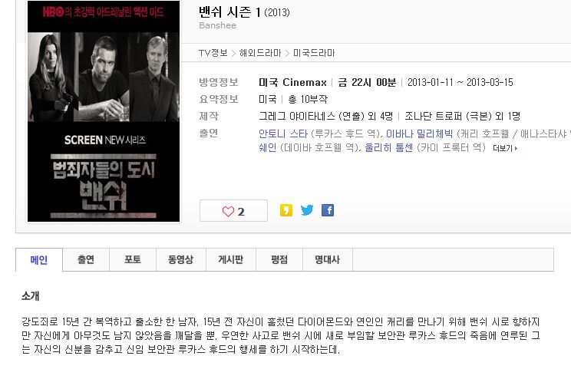The image size is (571, 379).
Task: Click the heart like button
Action: [x=233, y=211]
